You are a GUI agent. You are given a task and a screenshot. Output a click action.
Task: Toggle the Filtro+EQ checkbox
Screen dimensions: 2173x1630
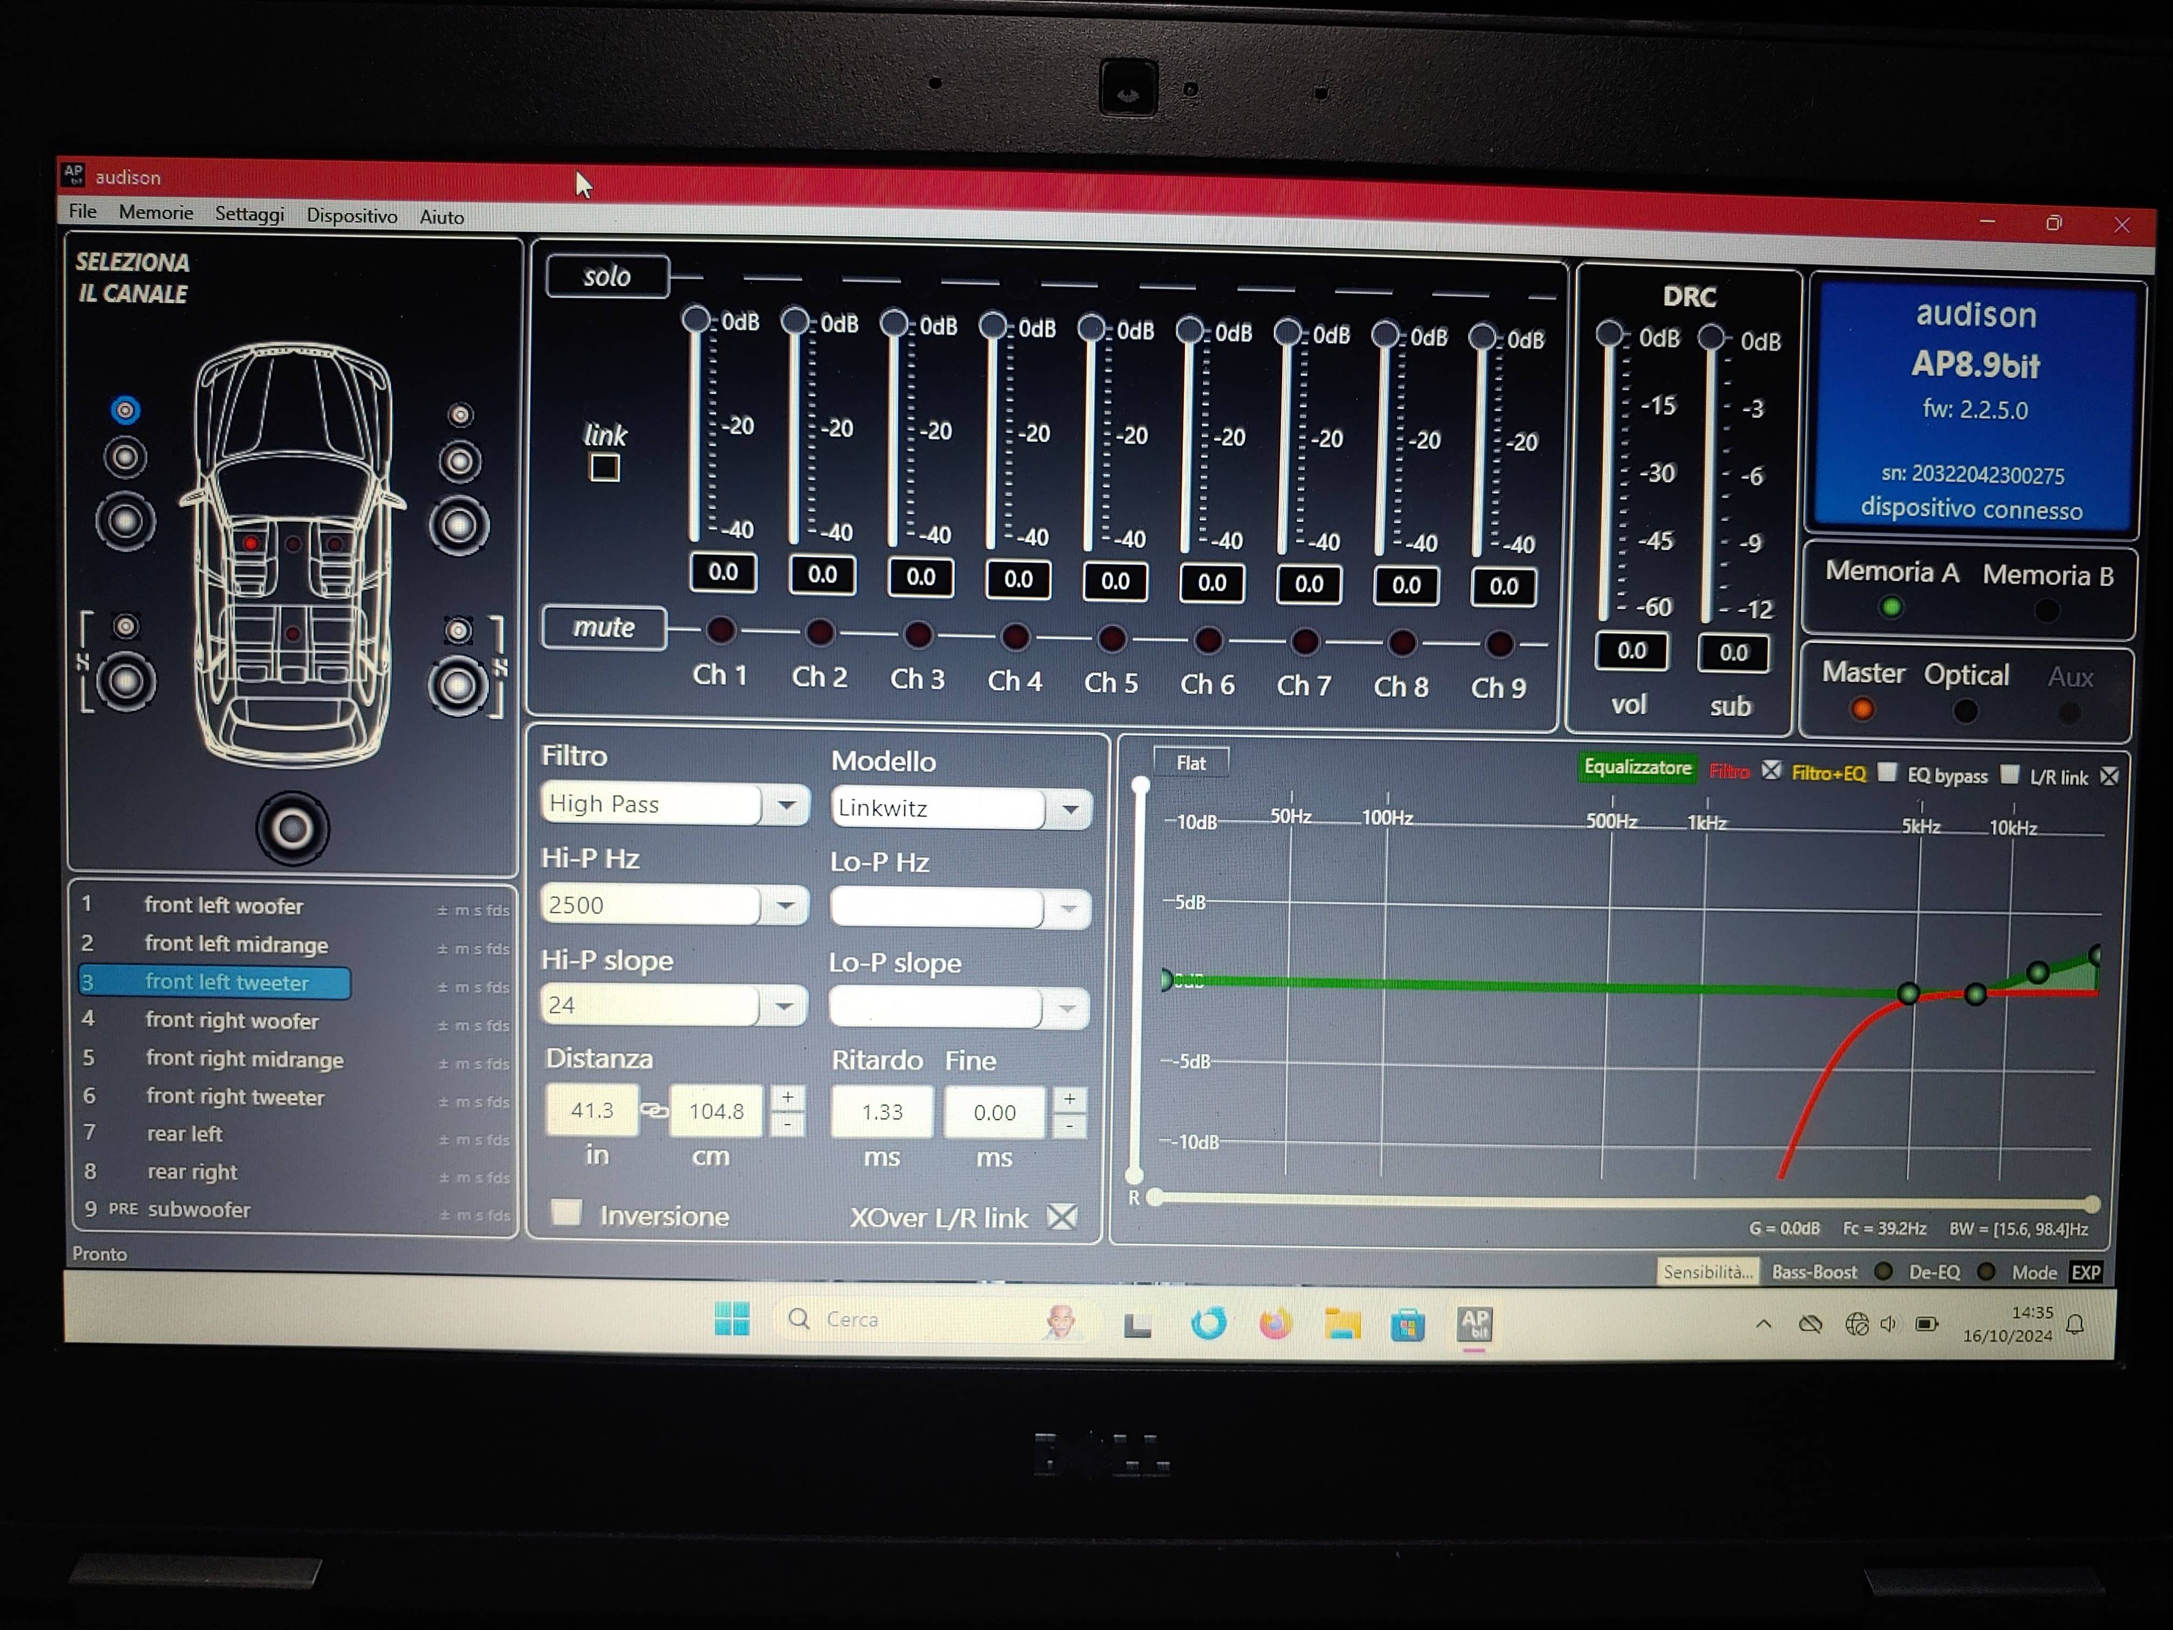coord(1886,772)
